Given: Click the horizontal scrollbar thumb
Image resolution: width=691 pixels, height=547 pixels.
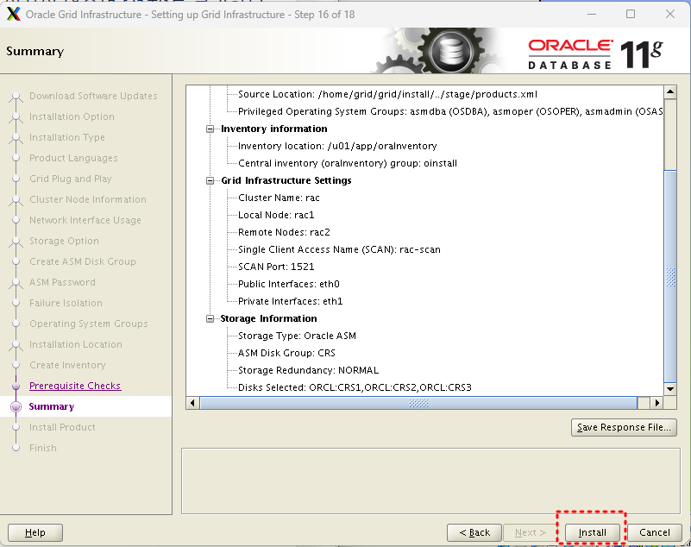Looking at the screenshot, I should pos(418,403).
